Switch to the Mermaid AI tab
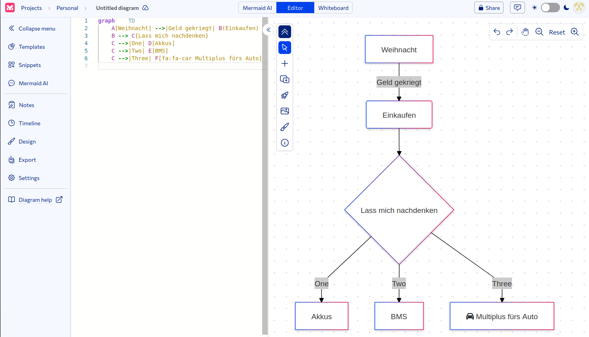The image size is (589, 337). (257, 8)
